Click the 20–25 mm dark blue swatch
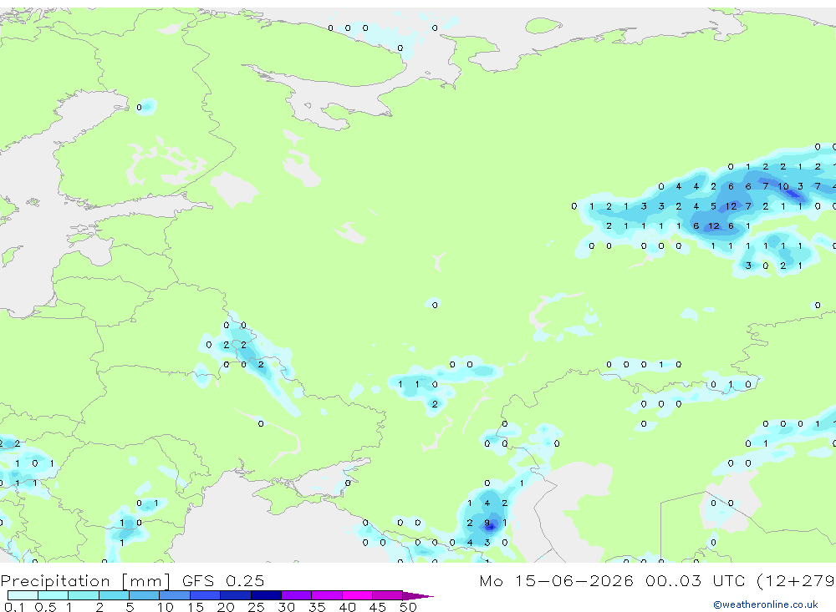The image size is (836, 612). (235, 595)
